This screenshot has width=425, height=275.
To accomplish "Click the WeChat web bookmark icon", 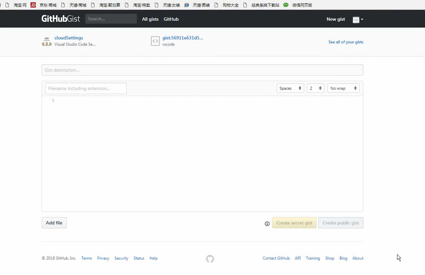I will click(286, 5).
